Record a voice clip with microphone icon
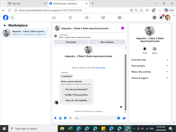This screenshot has width=176, height=132. [x=55, y=118]
